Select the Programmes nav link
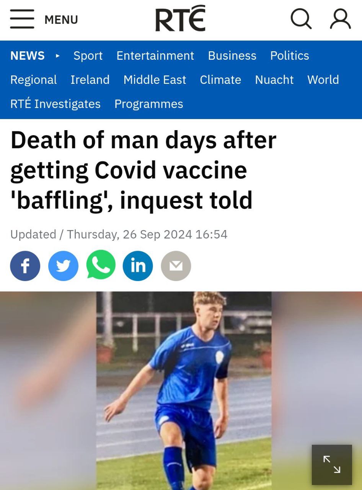 point(149,104)
